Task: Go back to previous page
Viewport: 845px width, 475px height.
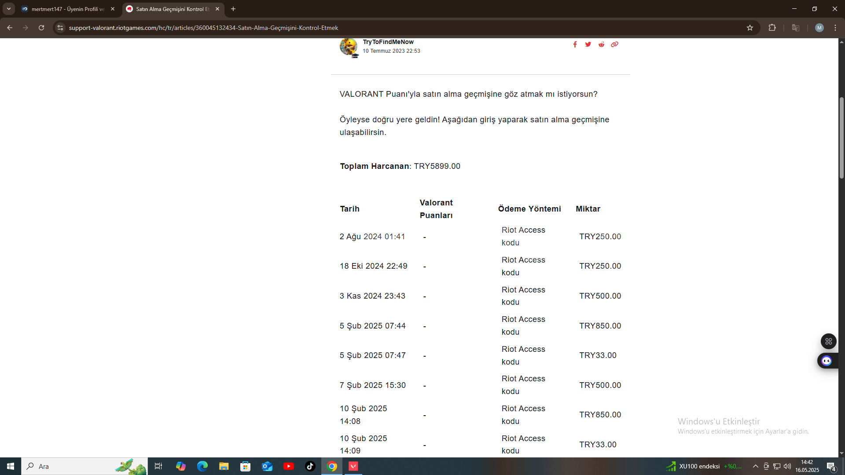Action: point(10,28)
